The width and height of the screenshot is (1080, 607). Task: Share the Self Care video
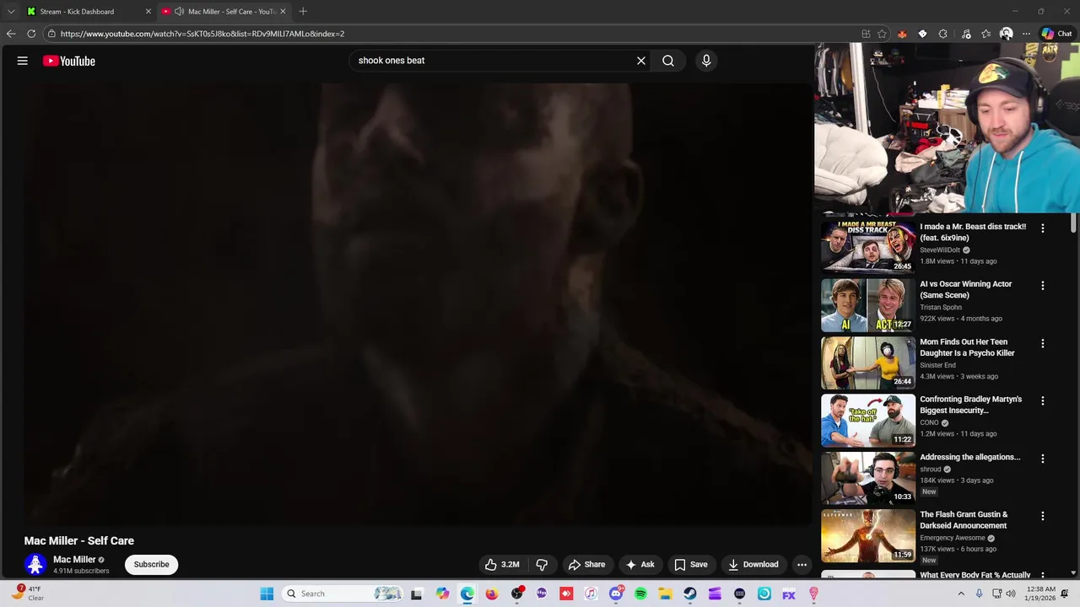click(x=586, y=565)
